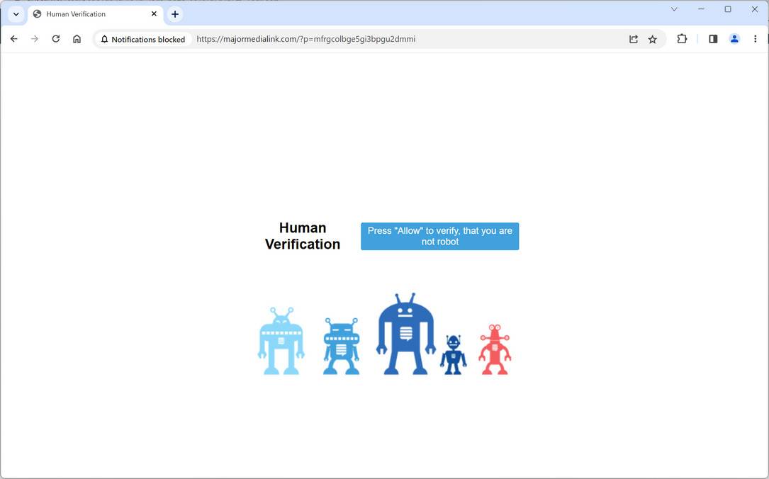
Task: Click the light blue robot on the left
Action: point(281,340)
